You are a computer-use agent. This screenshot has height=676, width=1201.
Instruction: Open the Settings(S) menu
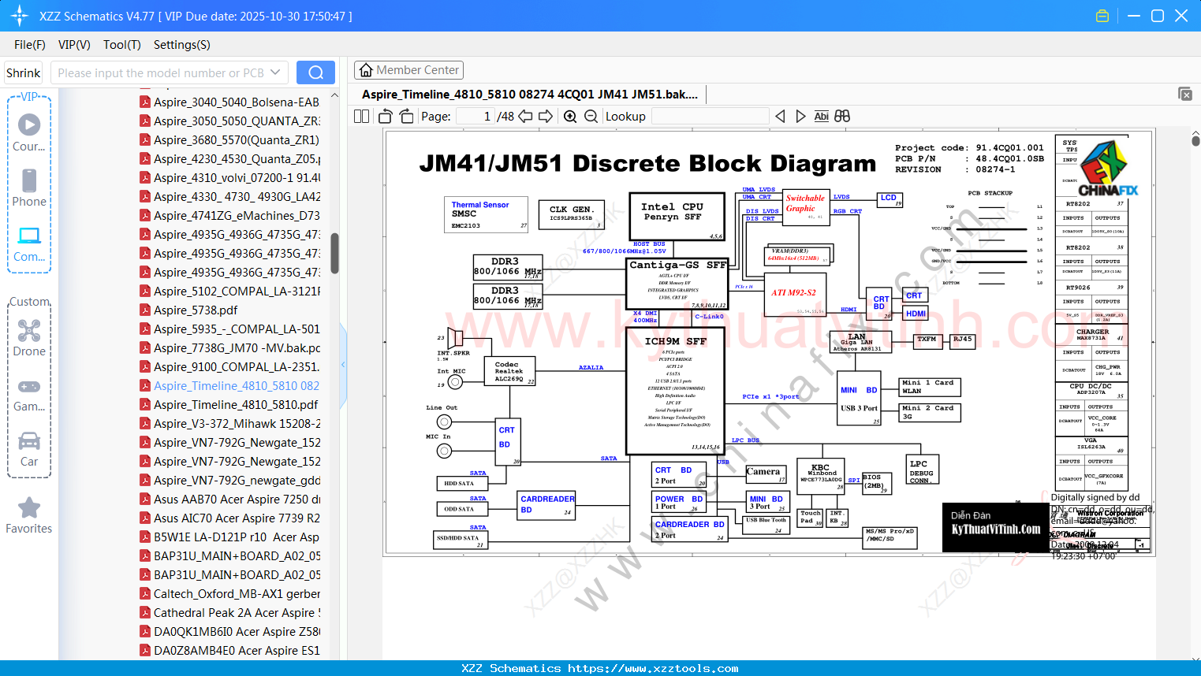tap(182, 45)
